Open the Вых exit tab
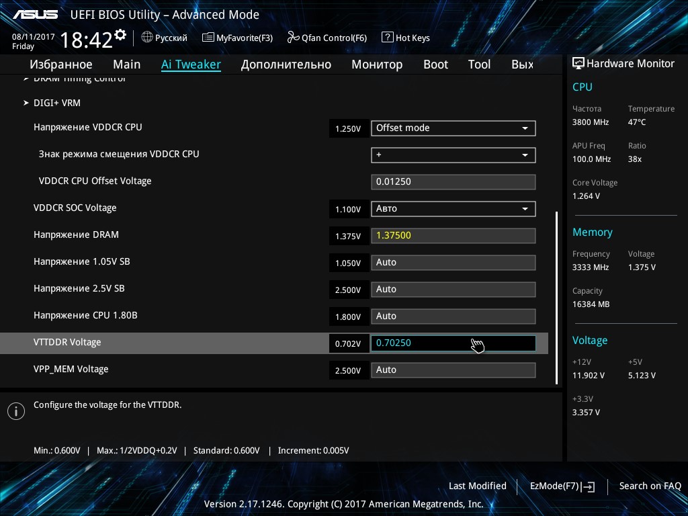Image resolution: width=688 pixels, height=516 pixels. (522, 64)
